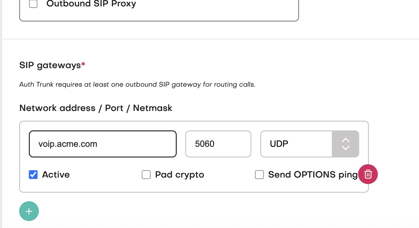Screen dimensions: 419x228
Task: Enable the Pad crypto checkbox
Action: [146, 174]
